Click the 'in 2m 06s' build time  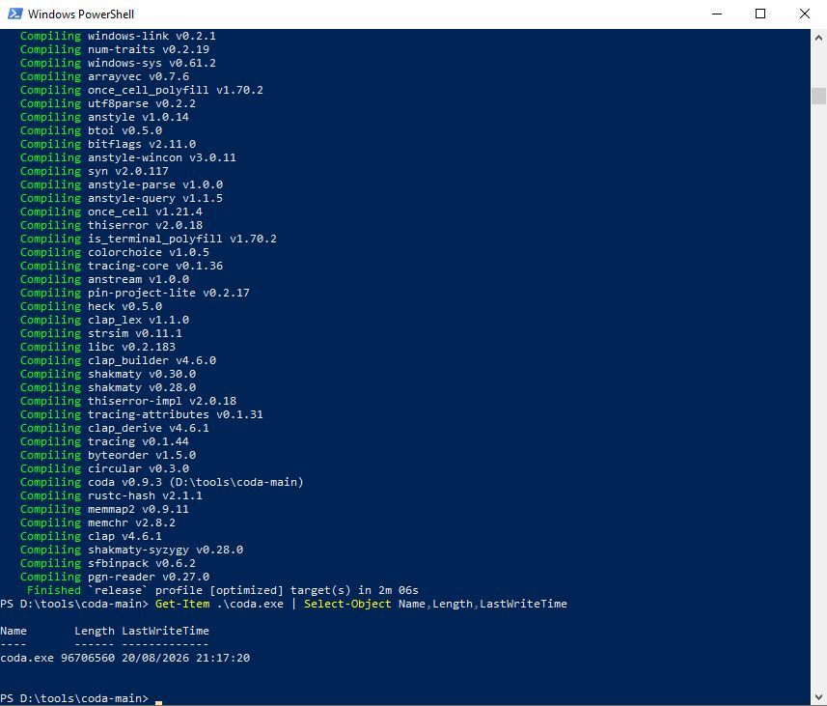pyautogui.click(x=388, y=590)
